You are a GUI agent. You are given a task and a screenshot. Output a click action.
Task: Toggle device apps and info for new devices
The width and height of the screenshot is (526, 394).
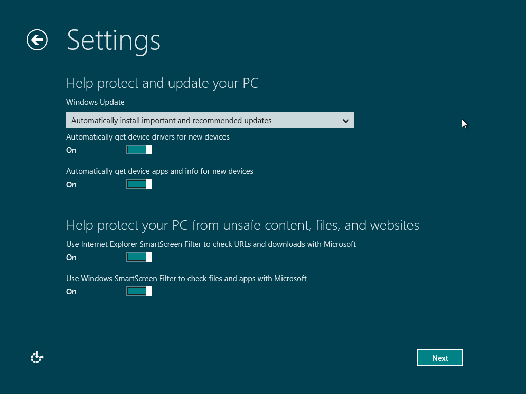(139, 184)
